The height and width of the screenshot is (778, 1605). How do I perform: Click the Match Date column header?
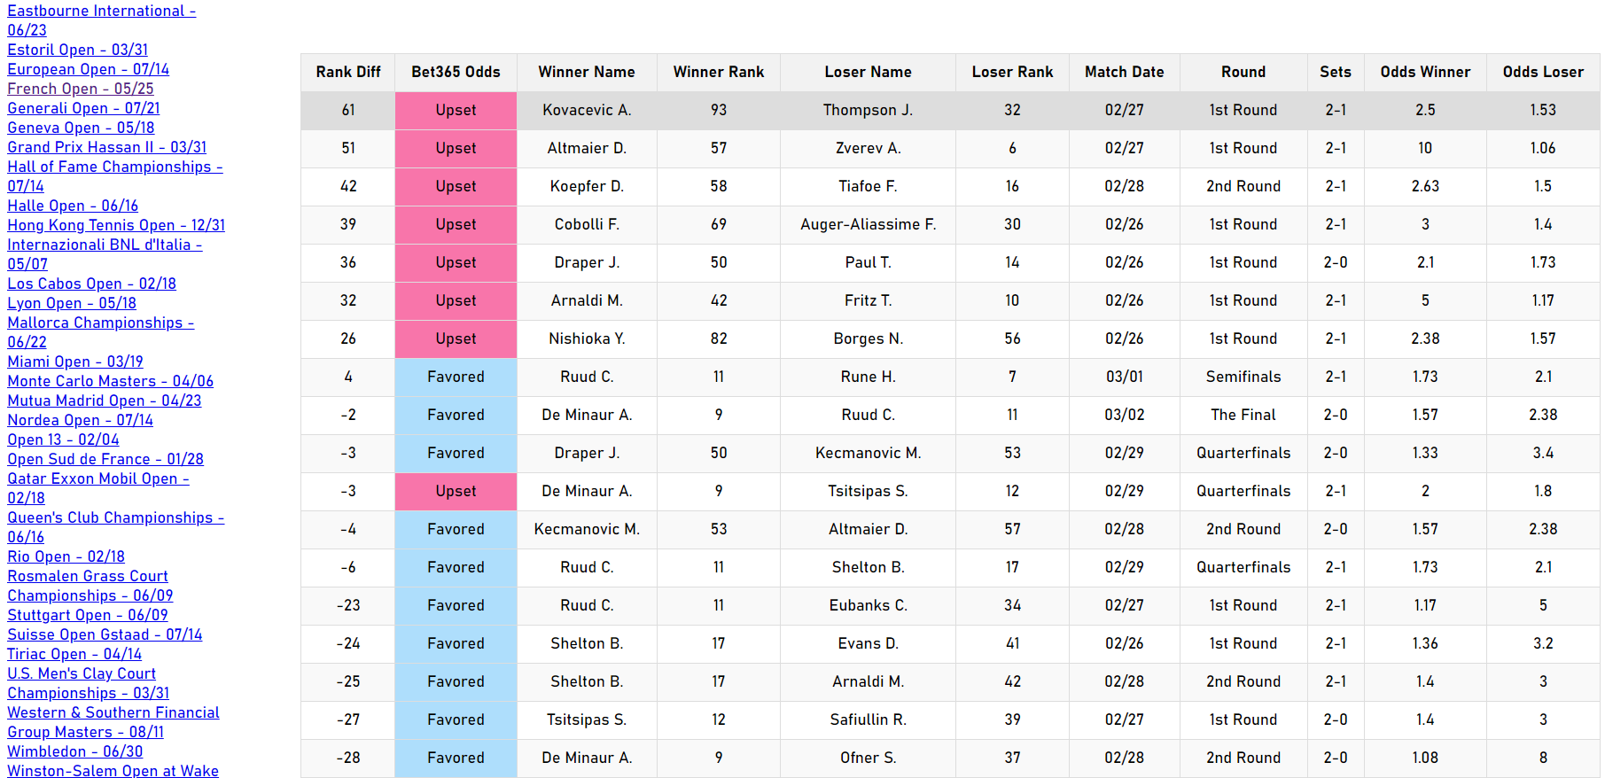1124,72
